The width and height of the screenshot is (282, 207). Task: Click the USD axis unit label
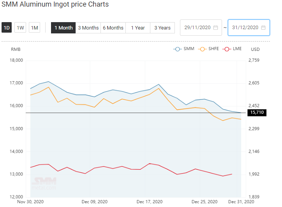click(256, 49)
